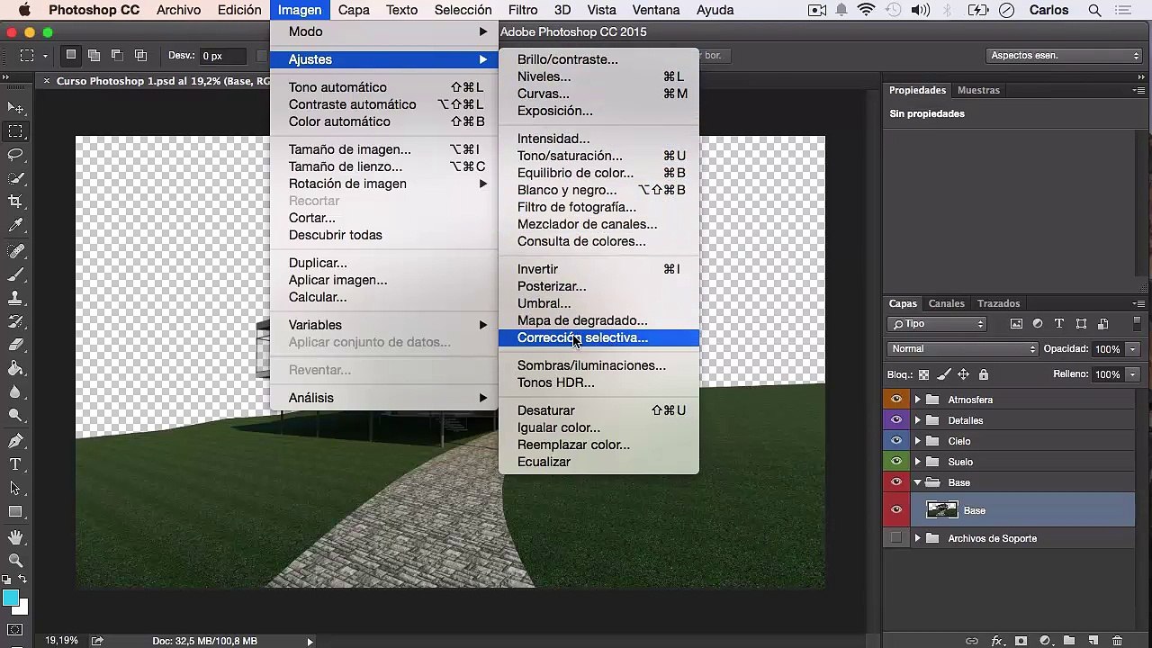Switch to the Trazados tab
The width and height of the screenshot is (1152, 648).
click(999, 304)
